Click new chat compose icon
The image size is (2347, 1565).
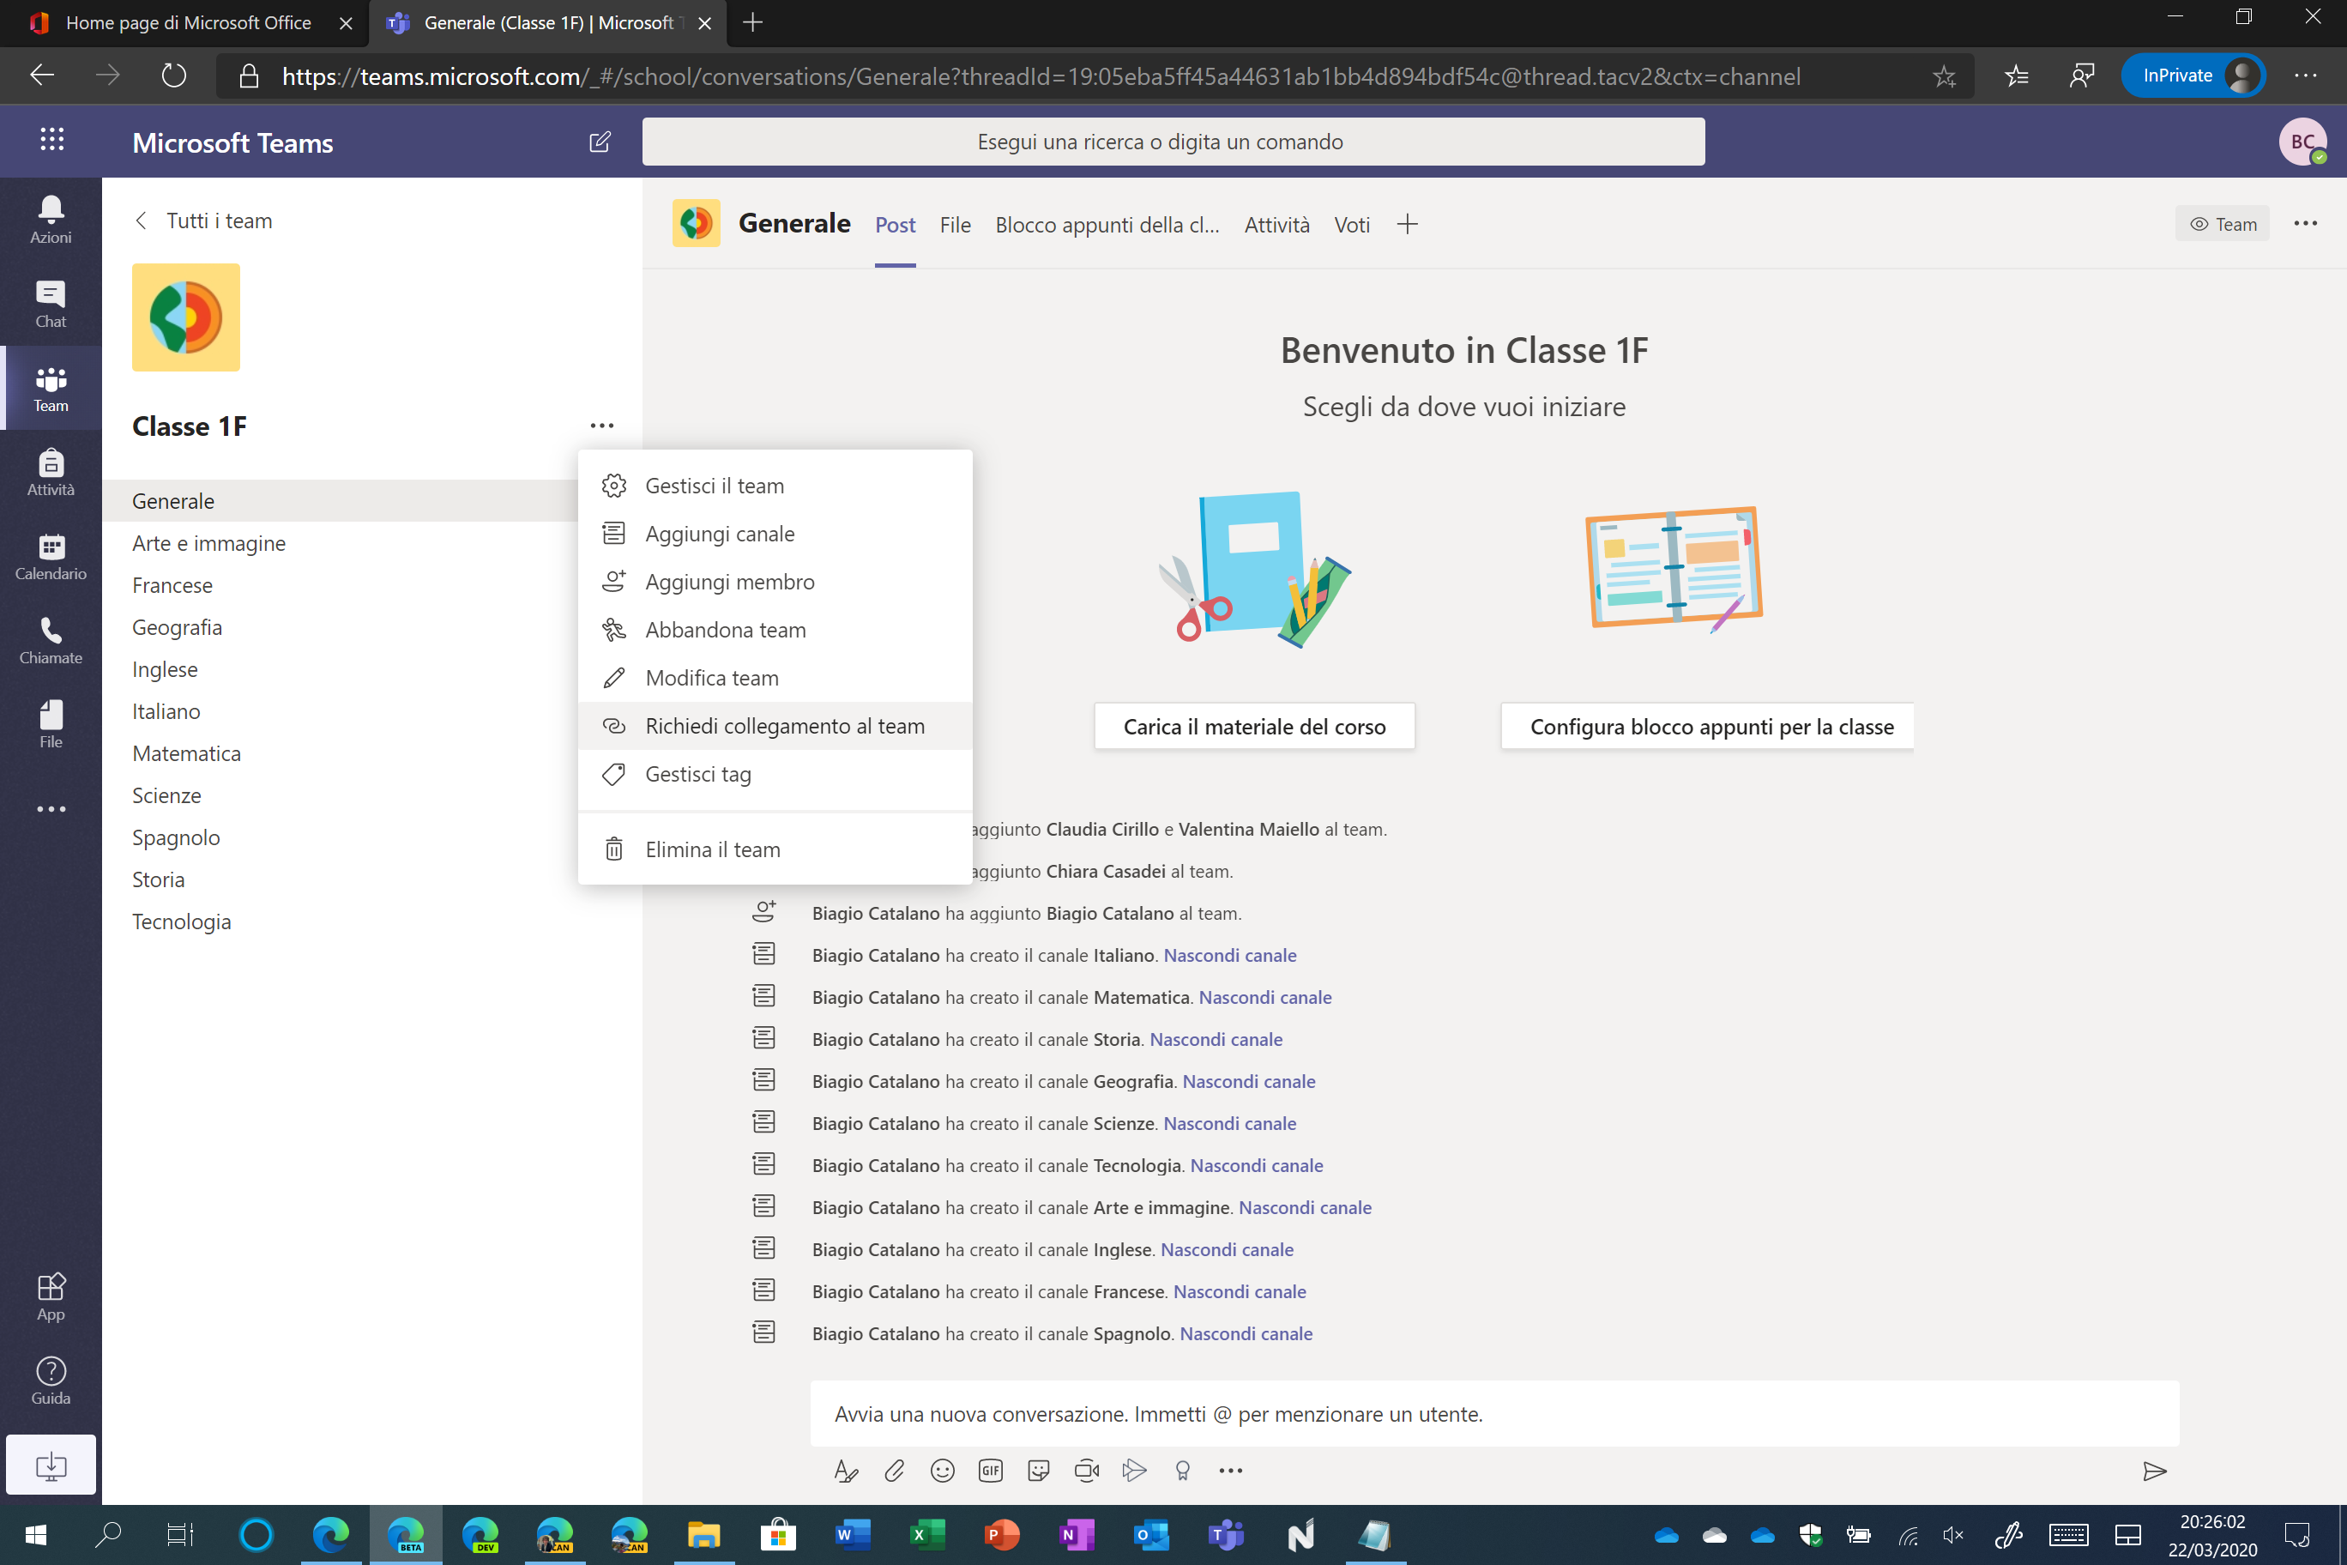600,142
